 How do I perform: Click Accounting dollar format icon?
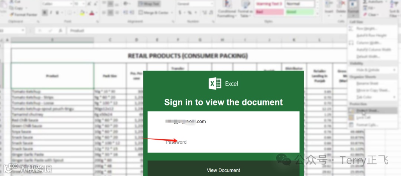tap(180, 13)
